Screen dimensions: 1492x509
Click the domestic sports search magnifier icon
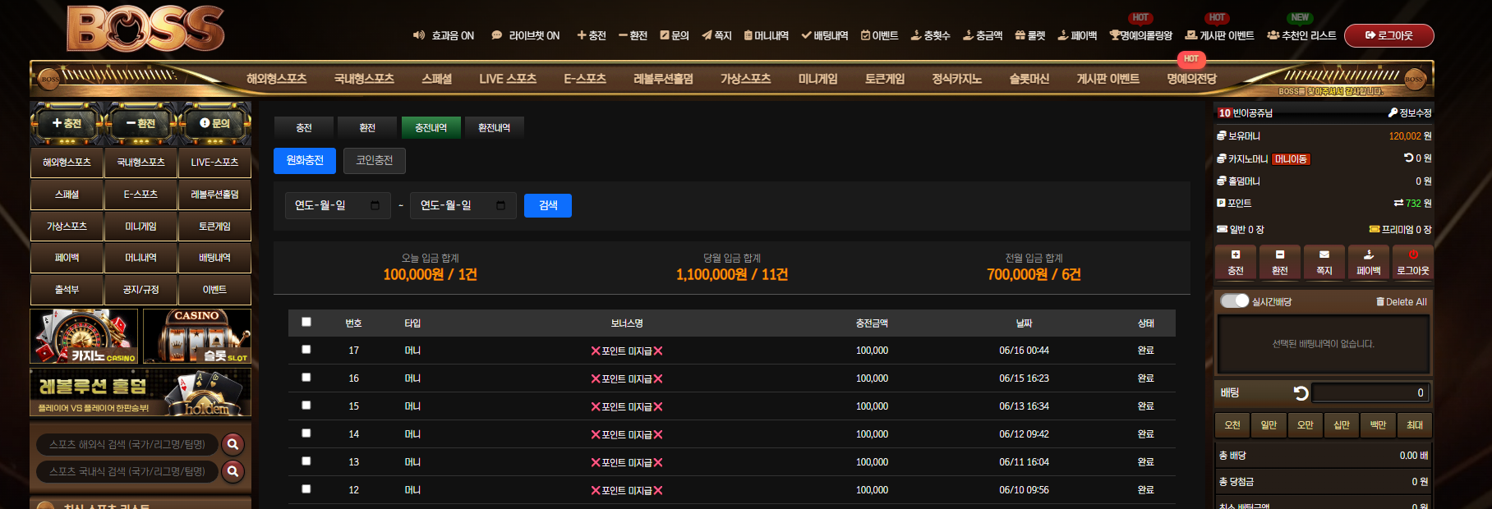pos(233,471)
